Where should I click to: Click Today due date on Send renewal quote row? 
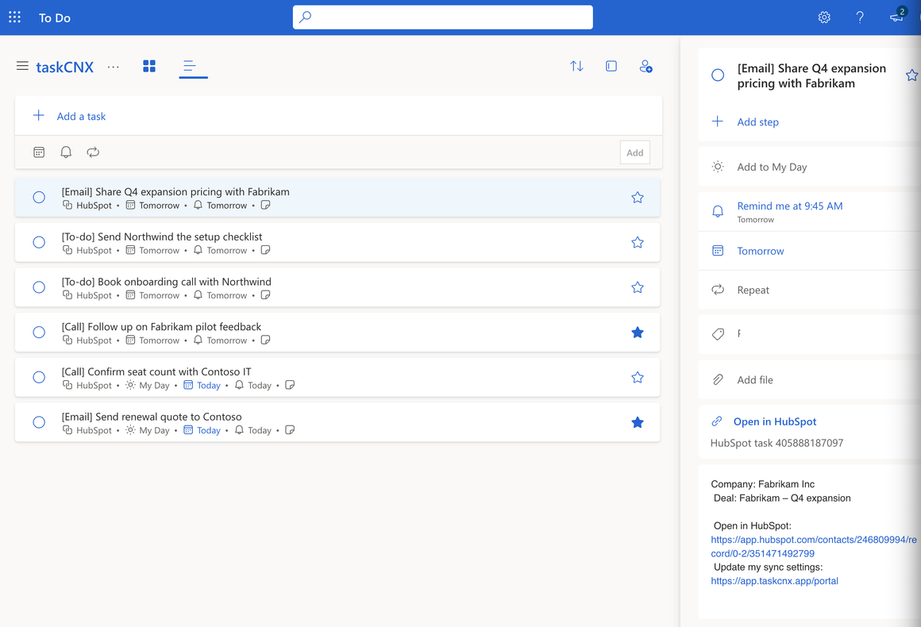[x=209, y=430]
